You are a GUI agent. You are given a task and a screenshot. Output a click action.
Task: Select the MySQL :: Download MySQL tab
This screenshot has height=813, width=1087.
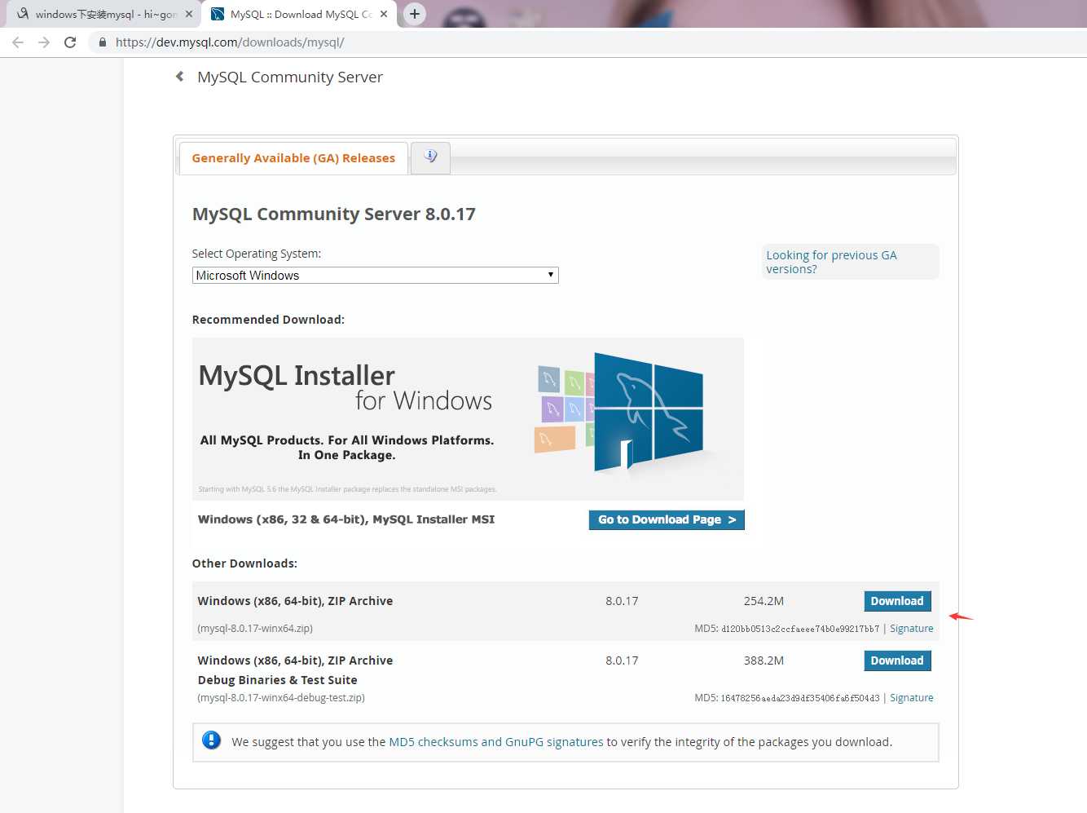pos(299,14)
